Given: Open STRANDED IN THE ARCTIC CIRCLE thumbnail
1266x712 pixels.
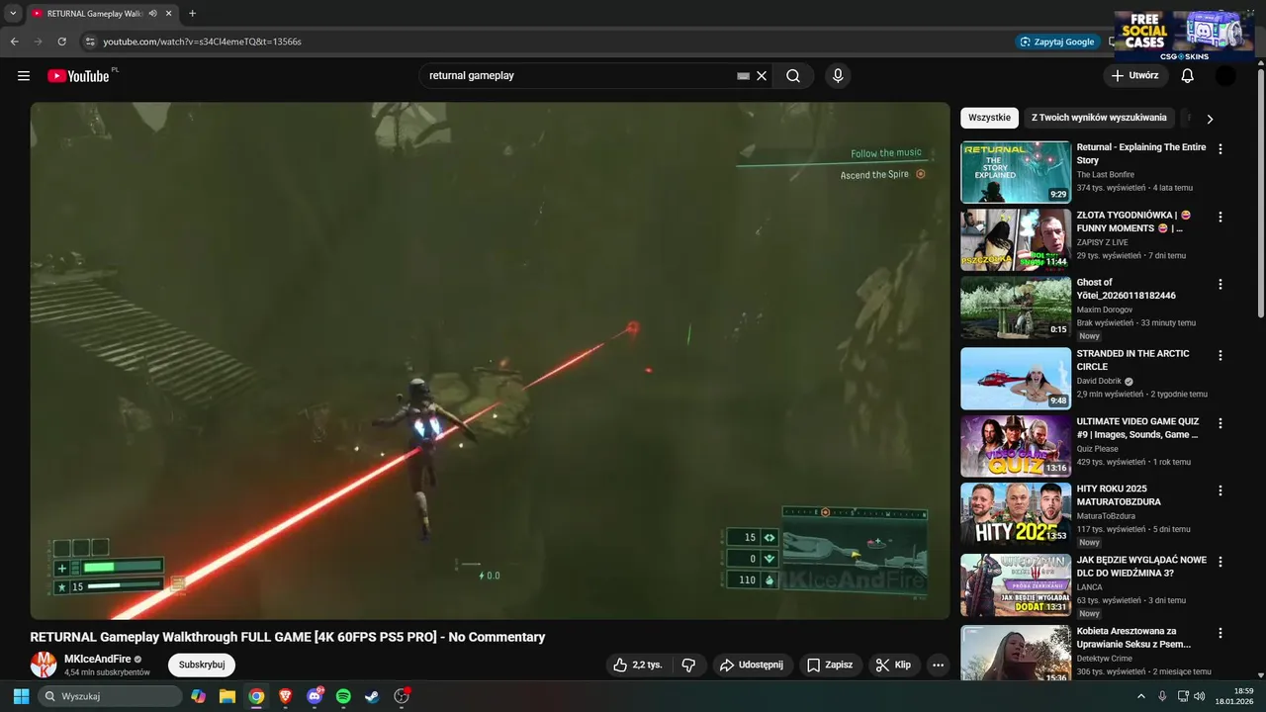Looking at the screenshot, I should (1016, 378).
